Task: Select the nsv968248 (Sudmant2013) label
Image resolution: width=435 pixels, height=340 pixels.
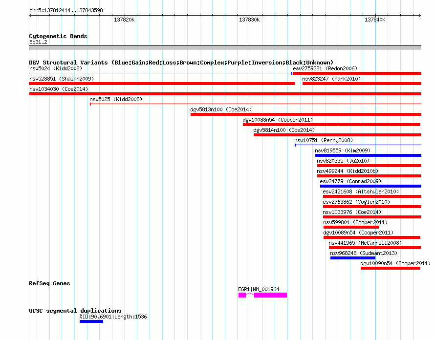Action: pos(364,253)
